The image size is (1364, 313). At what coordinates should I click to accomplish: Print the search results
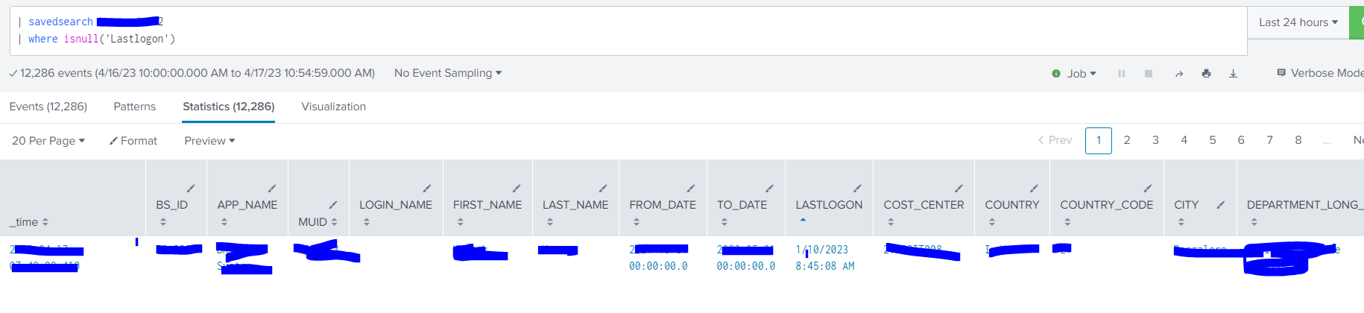click(1206, 74)
